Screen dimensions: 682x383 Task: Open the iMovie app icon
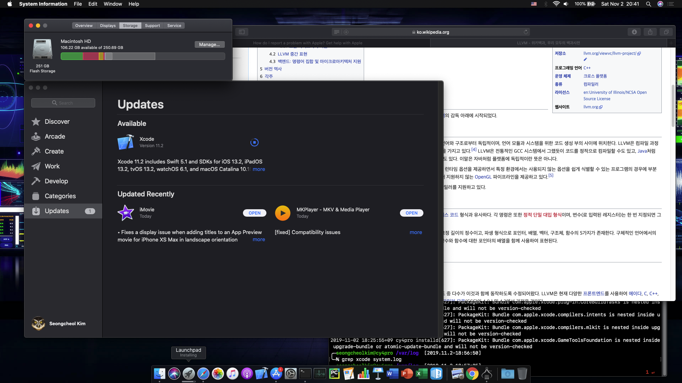(x=126, y=213)
